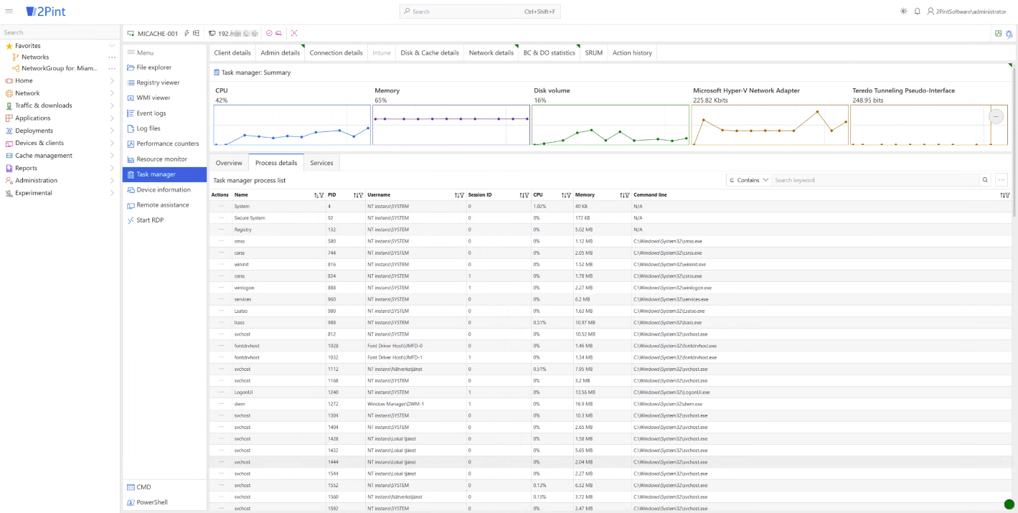The height and width of the screenshot is (513, 1018).
Task: Open PowerShell console
Action: pos(164,502)
